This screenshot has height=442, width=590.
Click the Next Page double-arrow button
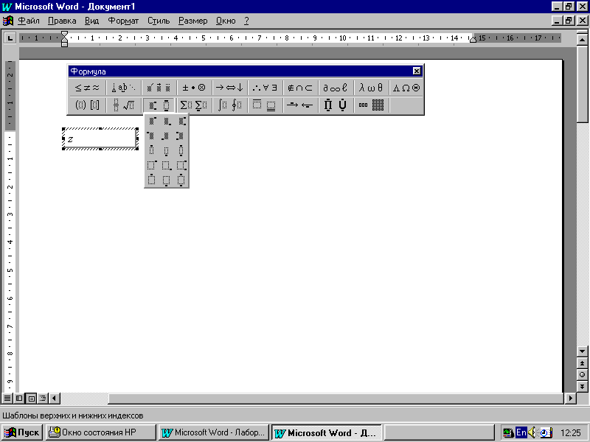[x=582, y=386]
